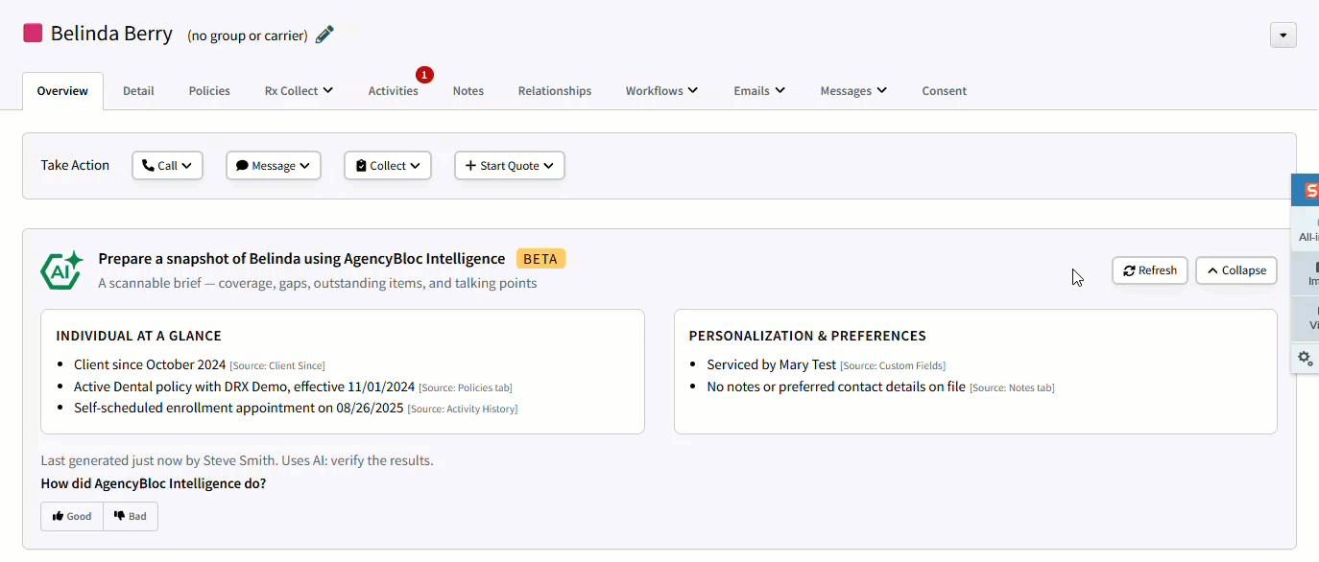Open the Call dropdown button

[167, 166]
